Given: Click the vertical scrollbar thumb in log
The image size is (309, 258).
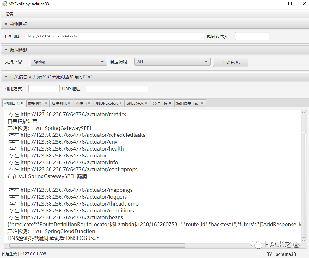Looking at the screenshot, I should pos(304,185).
